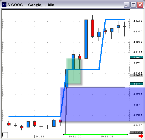Click the 41300 price scale label
Screen dimensions: 145x140
(x=138, y=32)
